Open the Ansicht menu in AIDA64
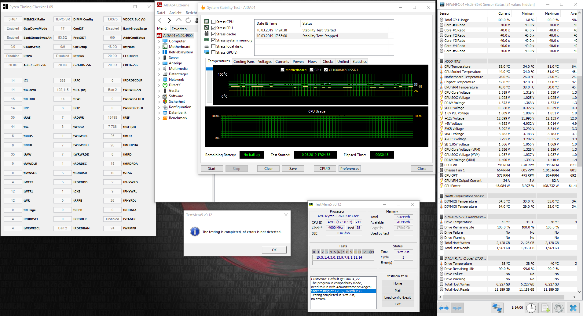 tap(175, 13)
